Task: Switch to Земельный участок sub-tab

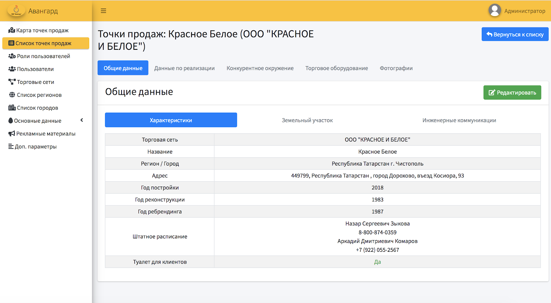Action: click(307, 120)
